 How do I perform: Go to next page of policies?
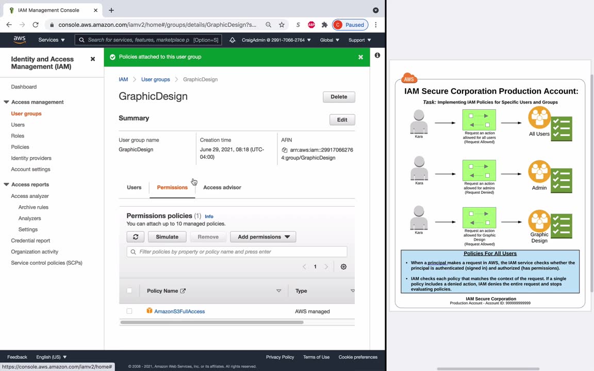pos(326,266)
